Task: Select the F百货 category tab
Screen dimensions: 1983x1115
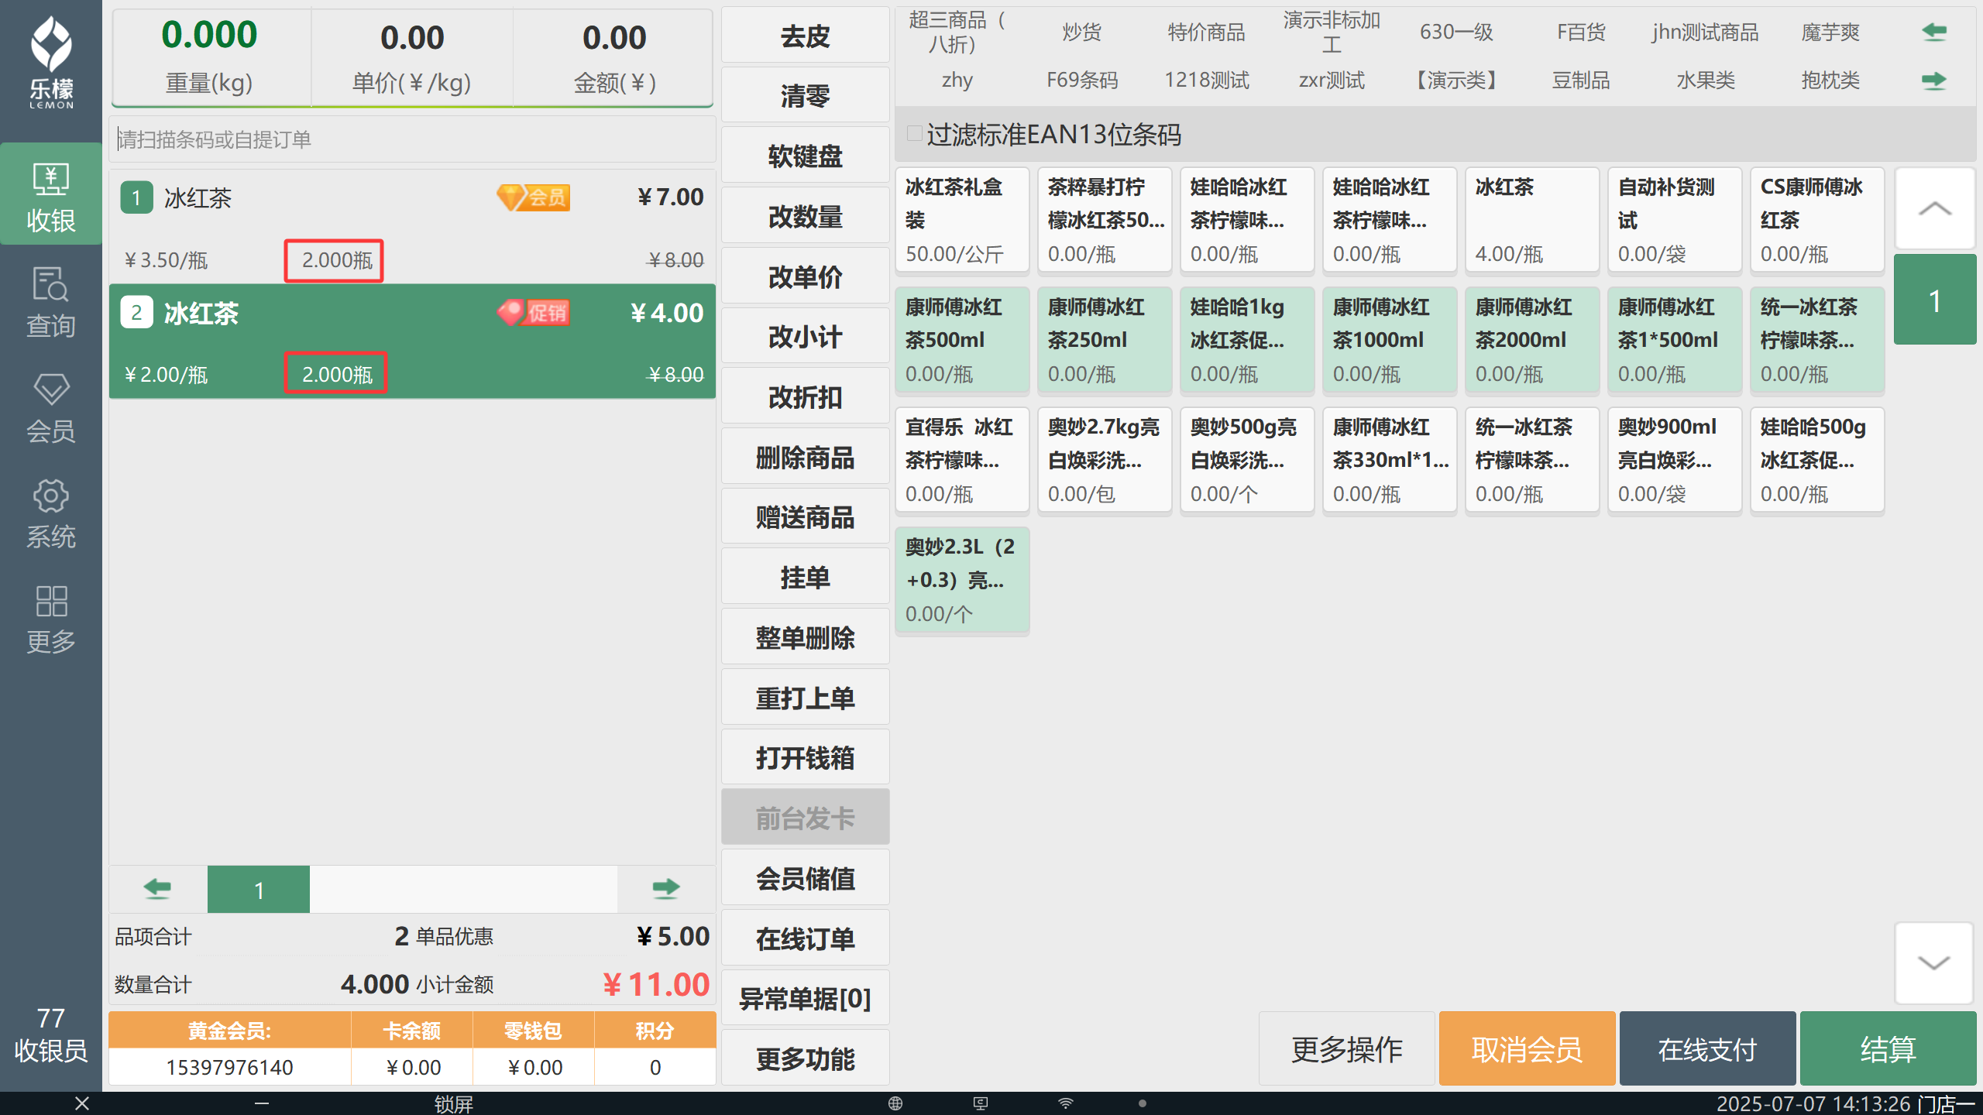Action: click(1581, 32)
